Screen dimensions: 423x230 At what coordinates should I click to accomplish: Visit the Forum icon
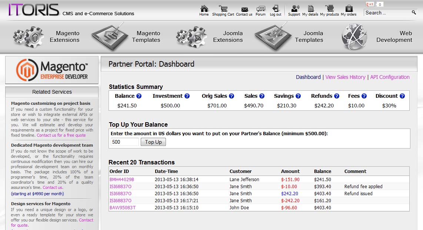coord(261,9)
